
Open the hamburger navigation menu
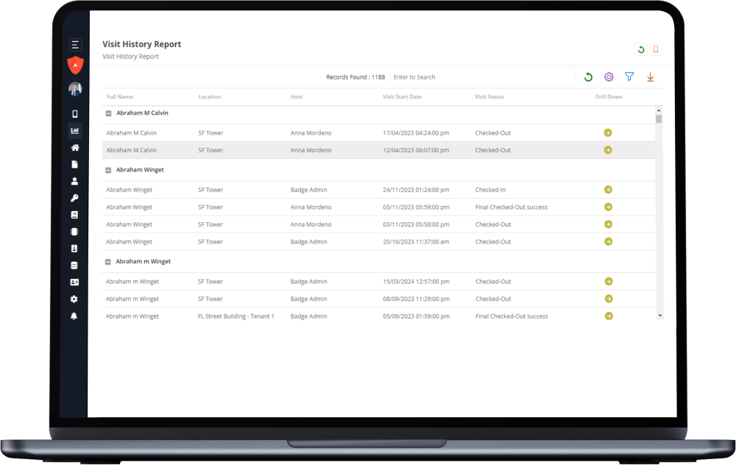[74, 44]
